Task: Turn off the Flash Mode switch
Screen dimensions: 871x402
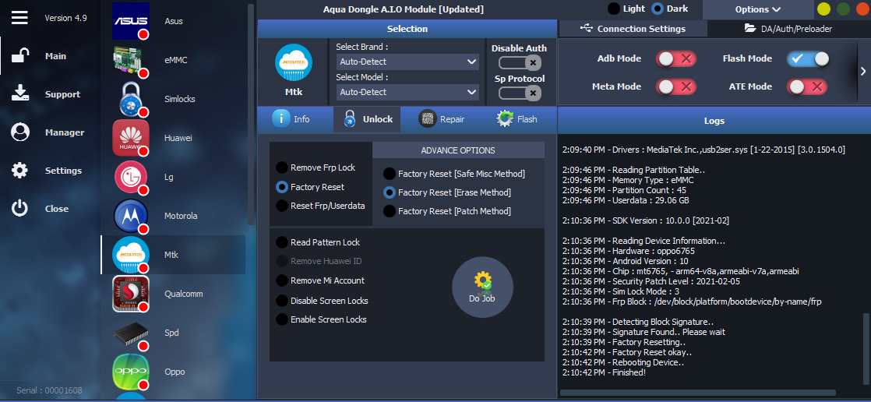Action: (x=807, y=58)
